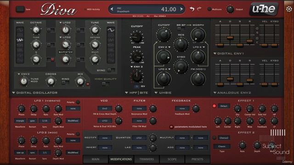Click the Effect 1 Feedback knob
This screenshot has width=294, height=165.
(262, 121)
